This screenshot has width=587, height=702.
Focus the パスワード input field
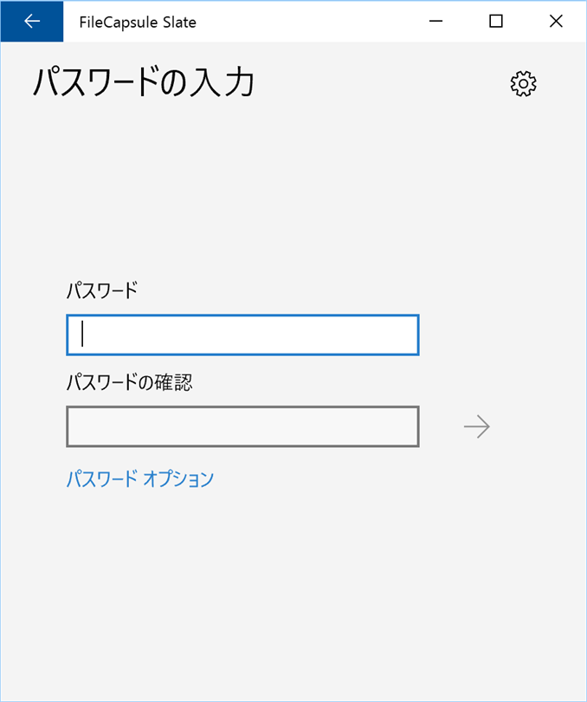pos(242,335)
